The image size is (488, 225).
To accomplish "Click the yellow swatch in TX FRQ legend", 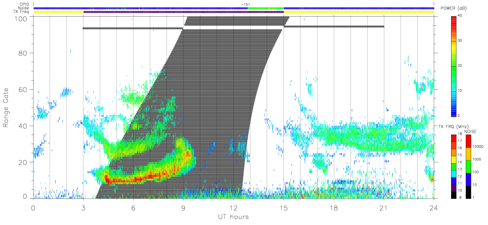I will (x=454, y=160).
